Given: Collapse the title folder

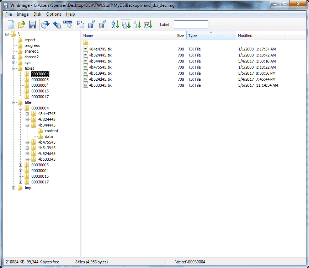Looking at the screenshot, I should pos(14,102).
